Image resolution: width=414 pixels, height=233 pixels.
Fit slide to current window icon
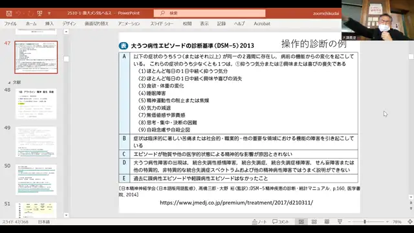pyautogui.click(x=409, y=221)
